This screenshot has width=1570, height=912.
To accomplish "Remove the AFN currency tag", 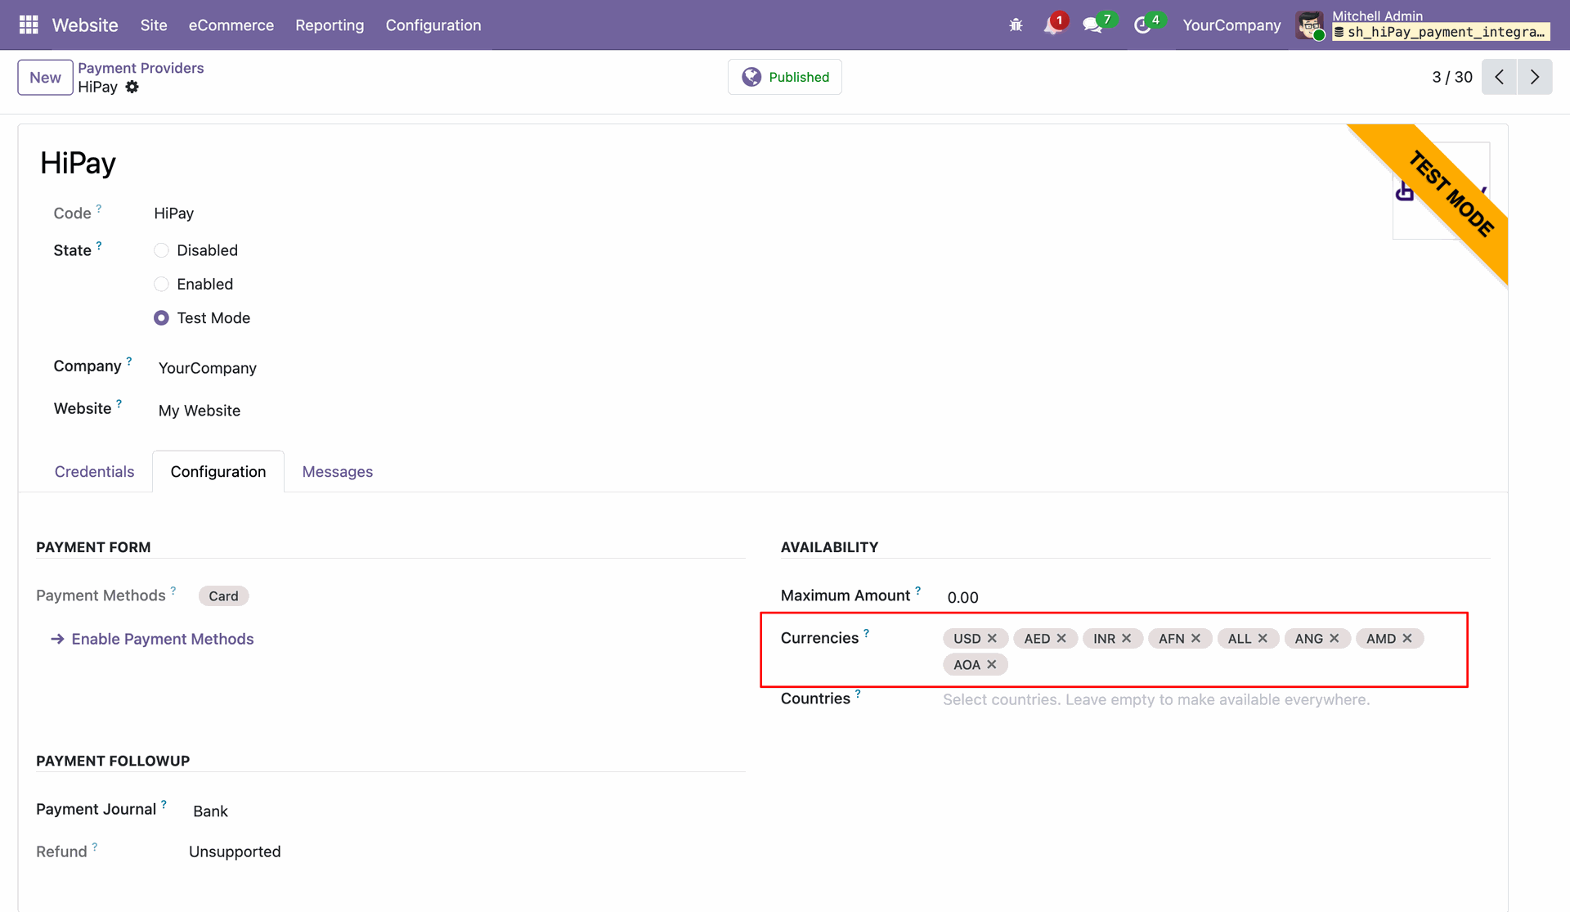I will [1195, 638].
